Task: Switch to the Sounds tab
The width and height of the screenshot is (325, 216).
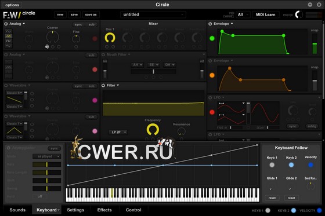Action: coord(17,210)
